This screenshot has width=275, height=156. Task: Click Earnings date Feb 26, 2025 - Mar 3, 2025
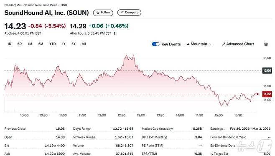(x=250, y=129)
